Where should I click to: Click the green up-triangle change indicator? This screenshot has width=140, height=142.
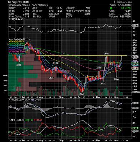[x=111, y=8]
